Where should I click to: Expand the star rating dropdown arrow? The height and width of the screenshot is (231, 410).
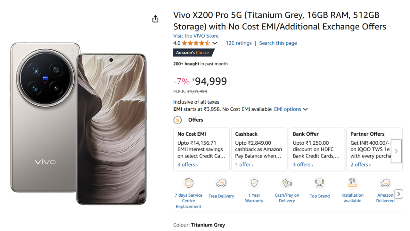pos(215,43)
